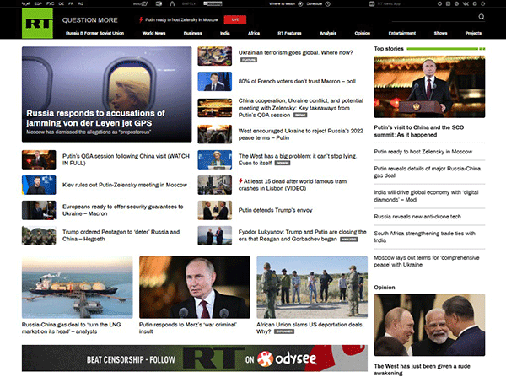
Task: Open lead story on von der Leyen jet GPS
Action: [x=106, y=94]
